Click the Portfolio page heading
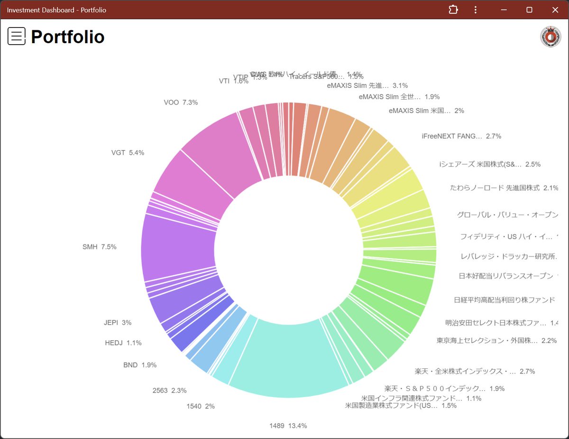Image resolution: width=569 pixels, height=439 pixels. [x=68, y=37]
